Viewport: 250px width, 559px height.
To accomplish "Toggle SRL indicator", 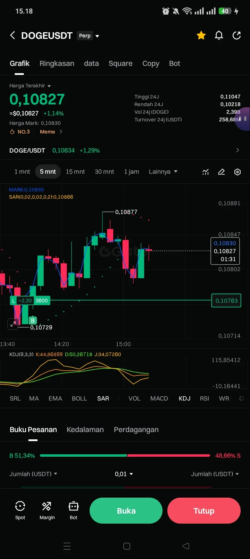I will click(x=15, y=398).
